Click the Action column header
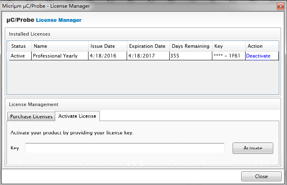This screenshot has width=287, height=185. [262, 46]
